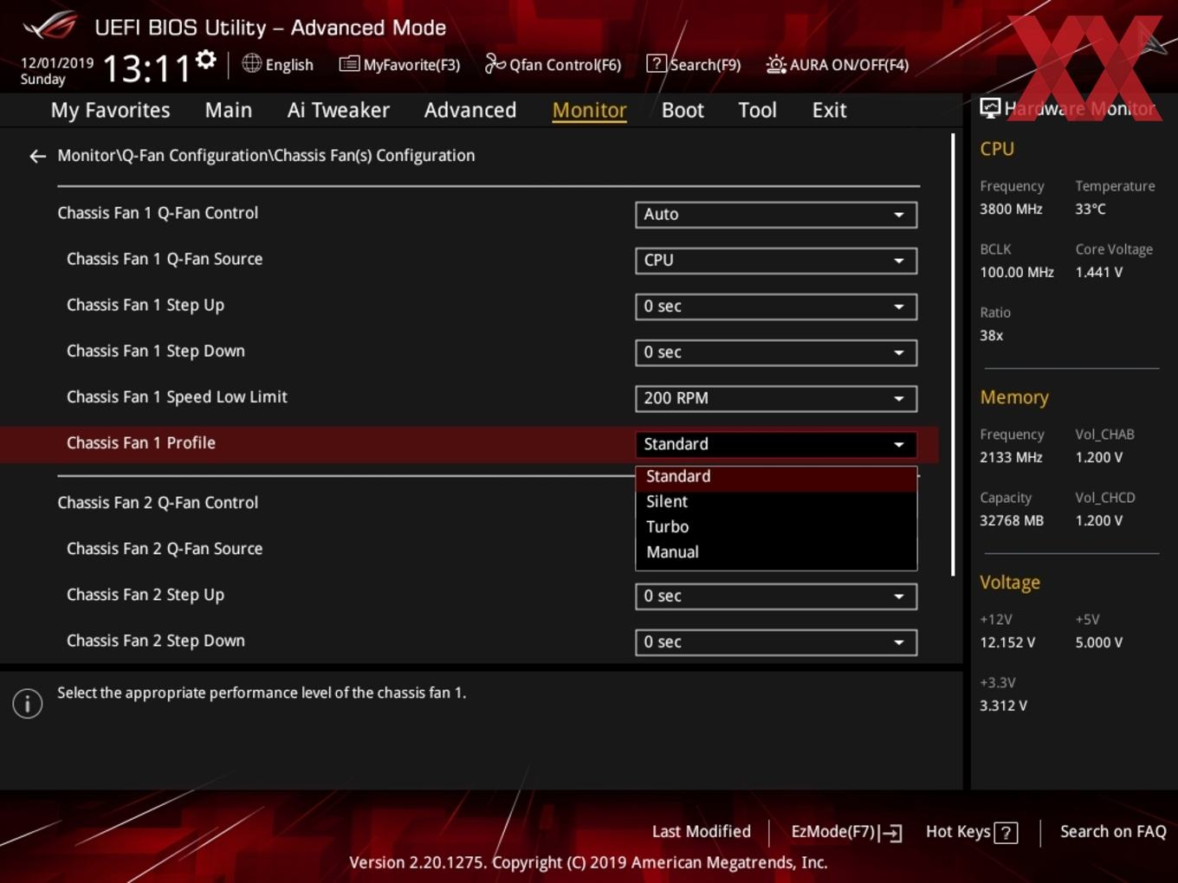Switch to the Tool tab
Viewport: 1178px width, 883px height.
click(757, 111)
